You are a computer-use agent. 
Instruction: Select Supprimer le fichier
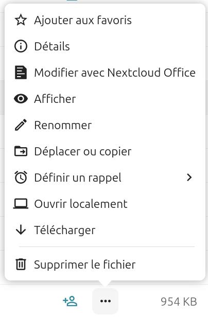pyautogui.click(x=105, y=264)
